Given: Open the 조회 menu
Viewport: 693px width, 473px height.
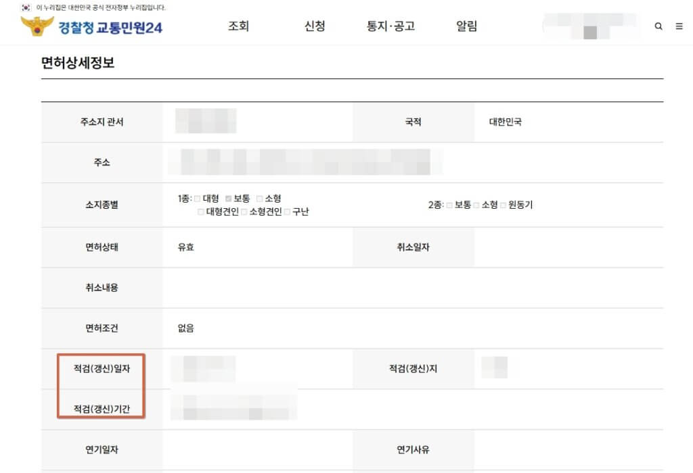Looking at the screenshot, I should (x=238, y=26).
